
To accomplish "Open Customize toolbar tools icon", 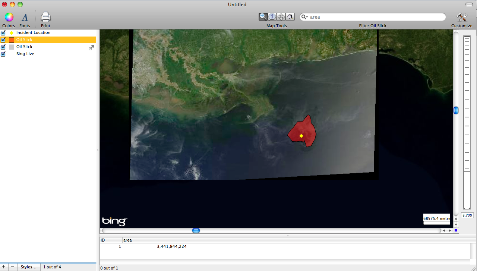I will (462, 17).
